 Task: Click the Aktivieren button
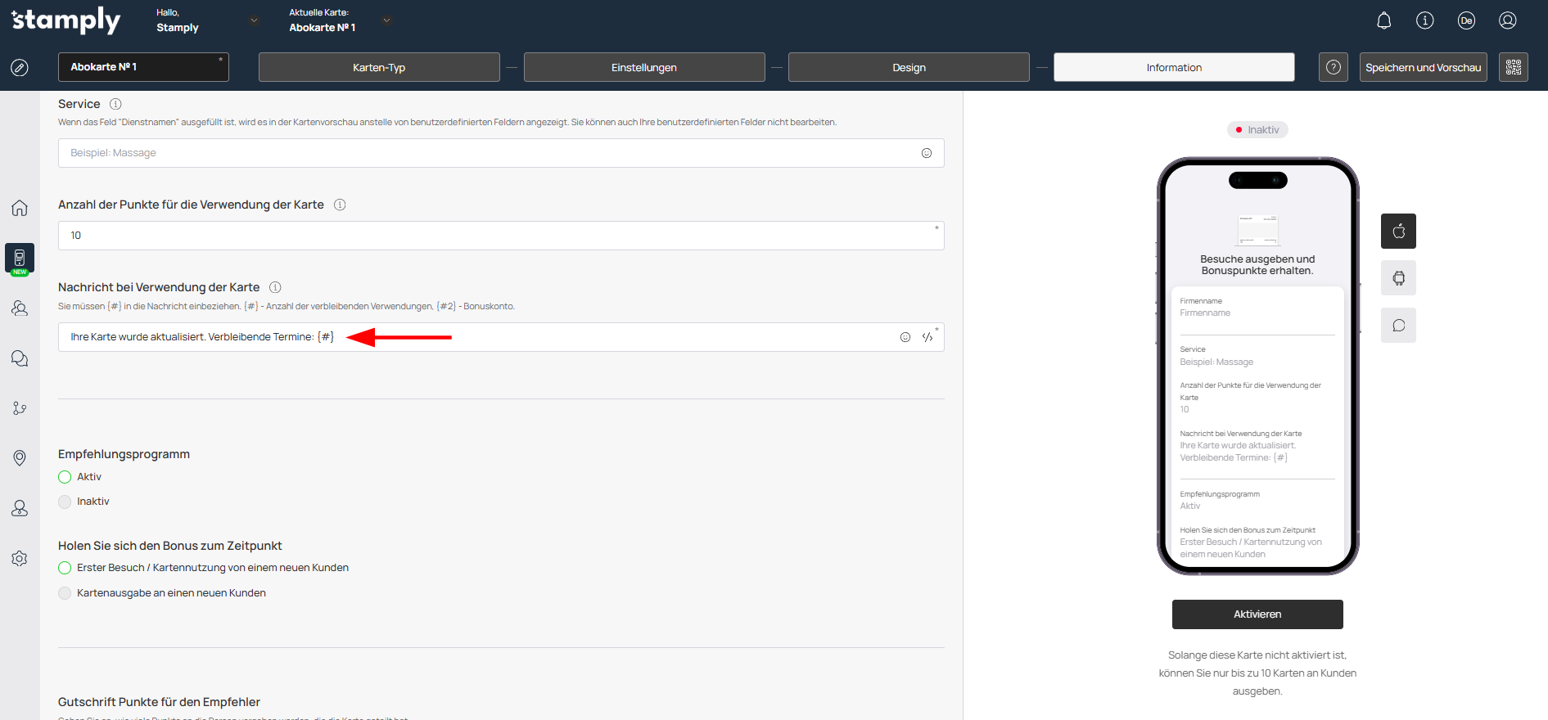point(1257,614)
